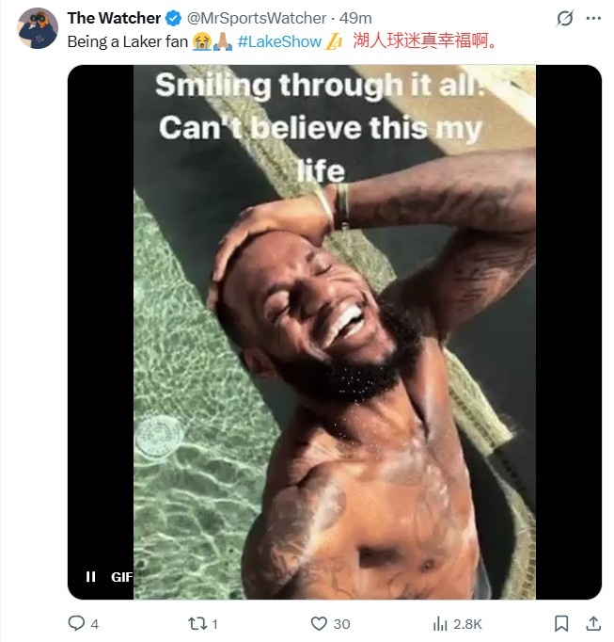Open the @MrSportsWatcher handle link
Screen dimensions: 614x642
tap(257, 18)
